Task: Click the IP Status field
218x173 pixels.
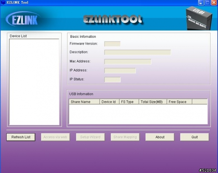Action: [x=112, y=80]
